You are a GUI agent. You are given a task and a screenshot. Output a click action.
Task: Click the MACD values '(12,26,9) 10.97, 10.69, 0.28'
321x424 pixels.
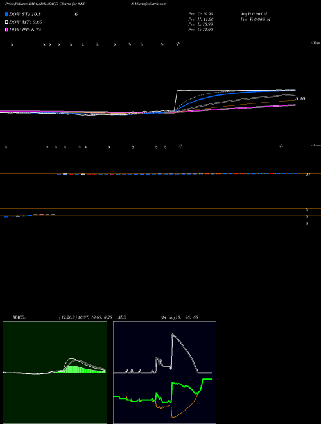point(85,317)
